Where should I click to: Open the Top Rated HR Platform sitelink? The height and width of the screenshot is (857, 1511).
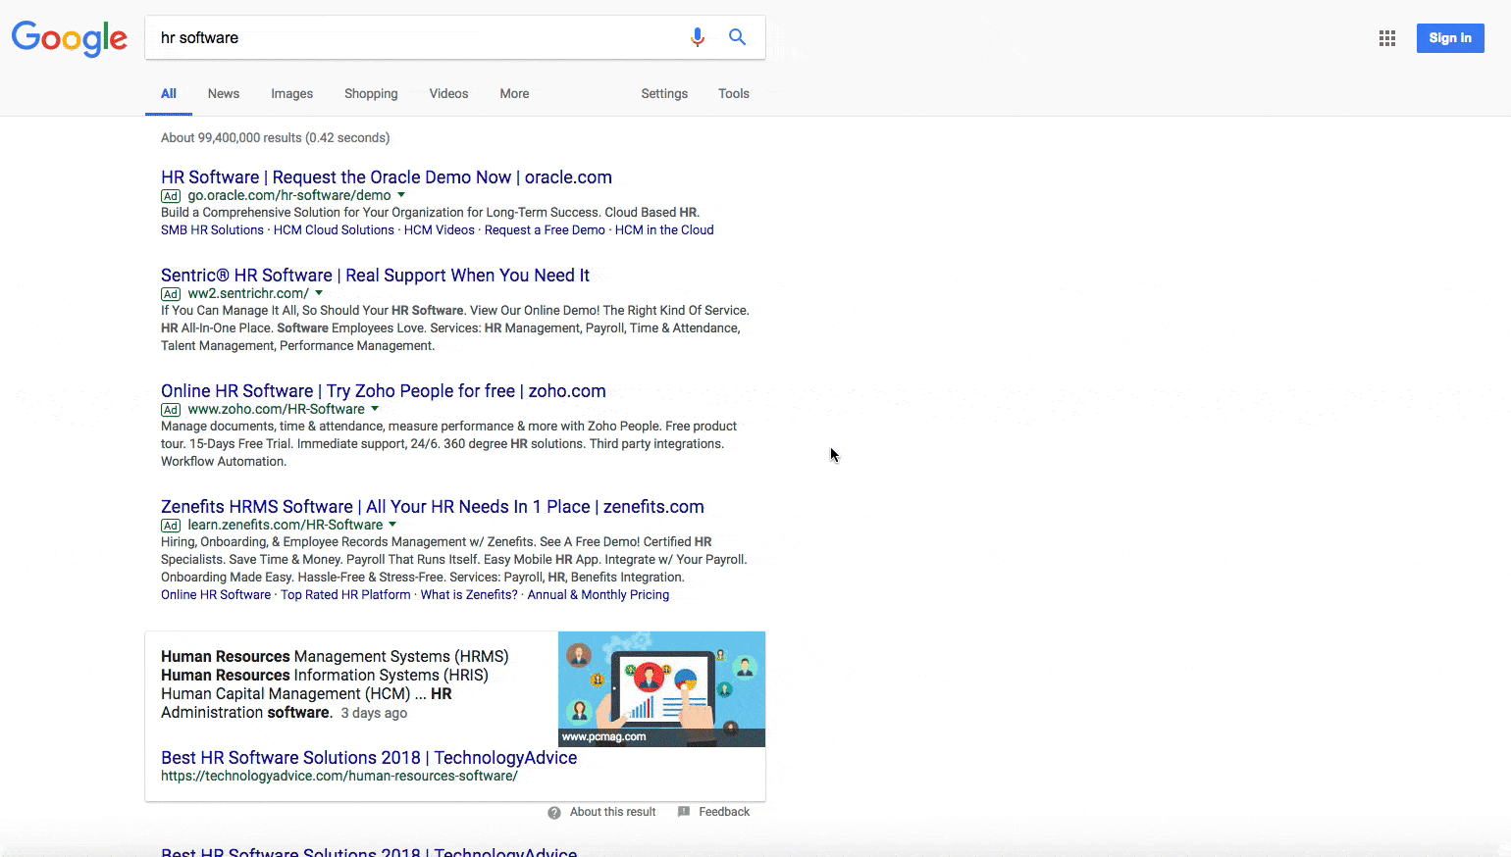click(345, 595)
